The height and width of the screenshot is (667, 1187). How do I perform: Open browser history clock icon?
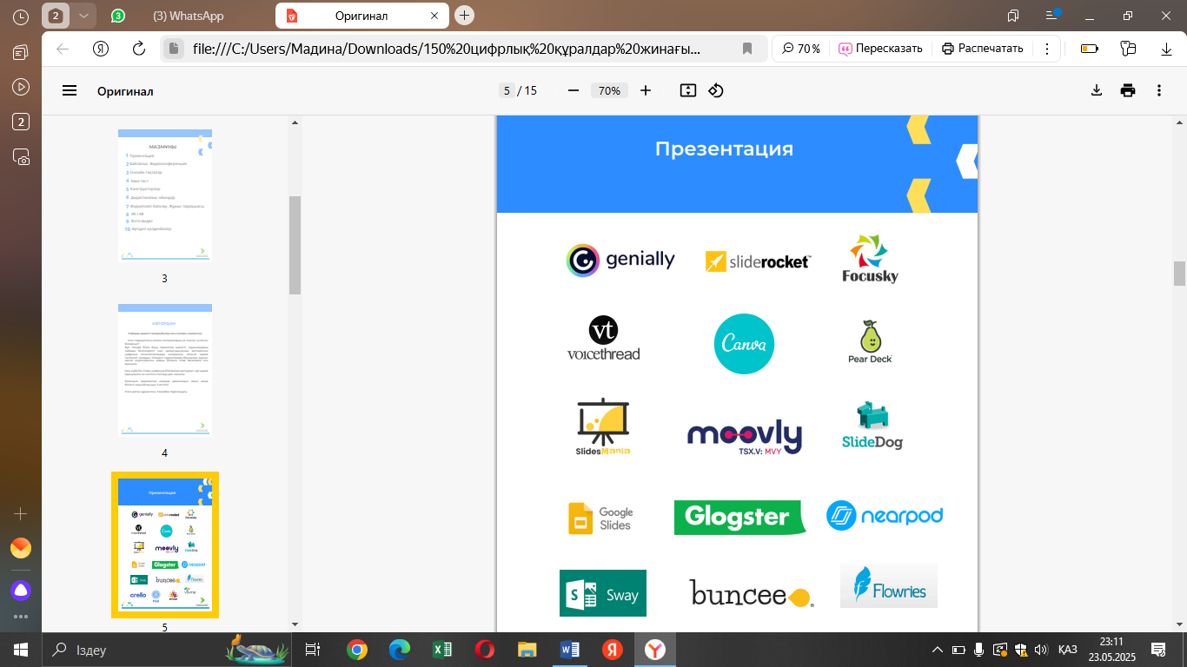(22, 16)
